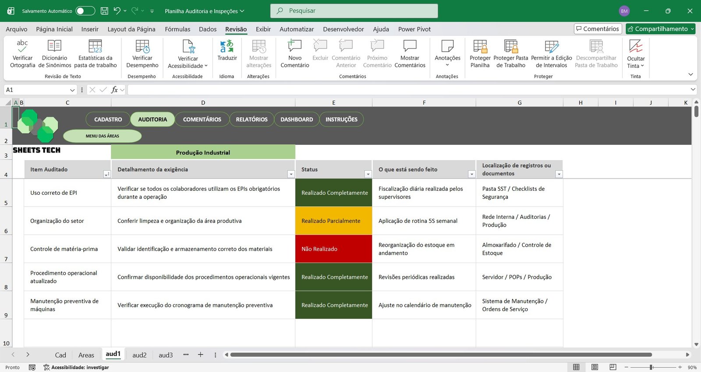Switch to Normal view in status bar

[x=576, y=367]
